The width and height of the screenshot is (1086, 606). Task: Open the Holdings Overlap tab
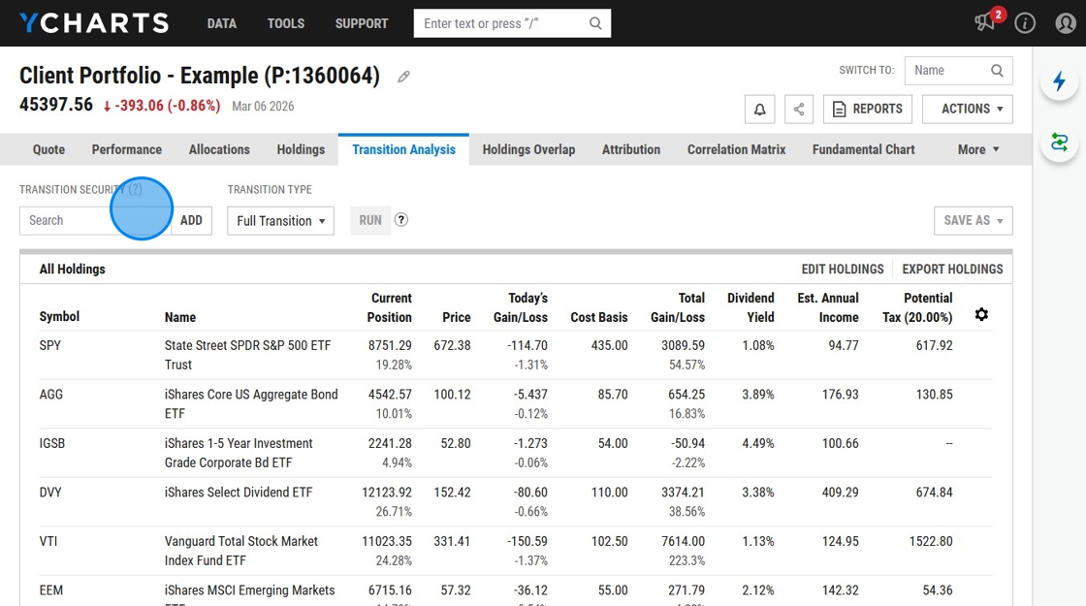coord(528,149)
